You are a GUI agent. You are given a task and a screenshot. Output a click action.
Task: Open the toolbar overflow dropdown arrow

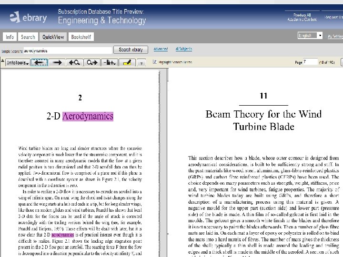[141, 63]
